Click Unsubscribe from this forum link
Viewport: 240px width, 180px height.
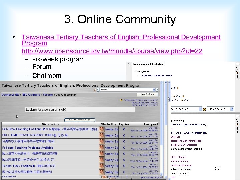coord(145,105)
